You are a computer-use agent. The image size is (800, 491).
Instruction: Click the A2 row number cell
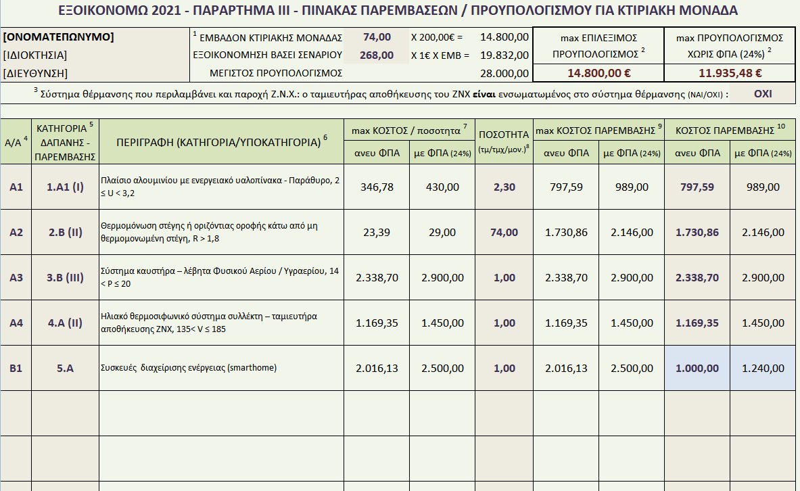pos(16,232)
